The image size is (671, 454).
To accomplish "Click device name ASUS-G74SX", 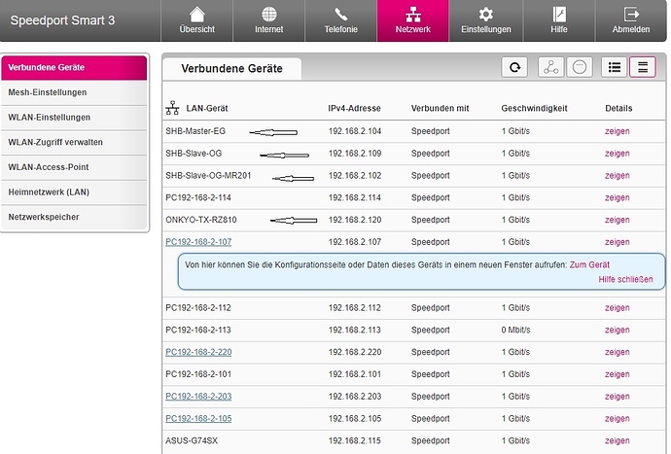I will click(192, 440).
